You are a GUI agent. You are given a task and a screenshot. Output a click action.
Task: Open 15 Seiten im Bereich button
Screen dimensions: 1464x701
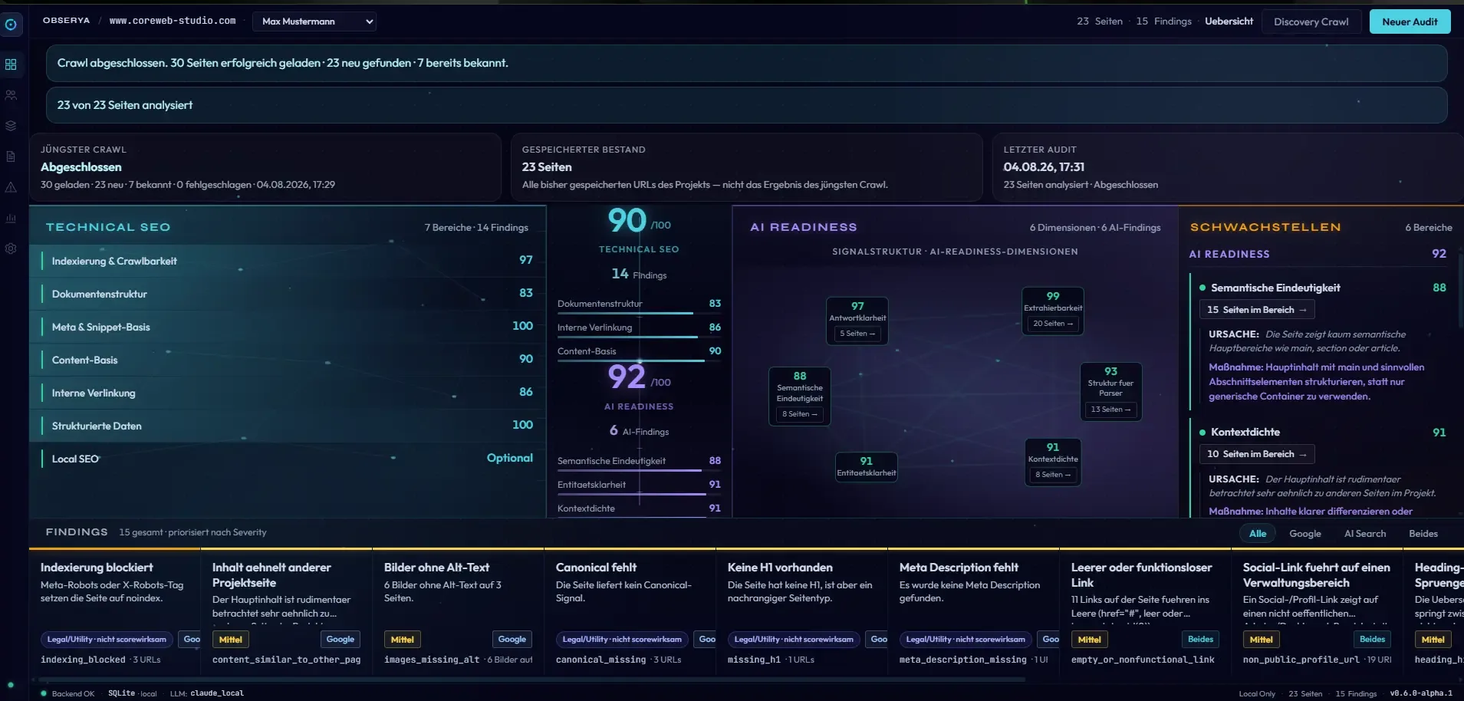[x=1257, y=310]
